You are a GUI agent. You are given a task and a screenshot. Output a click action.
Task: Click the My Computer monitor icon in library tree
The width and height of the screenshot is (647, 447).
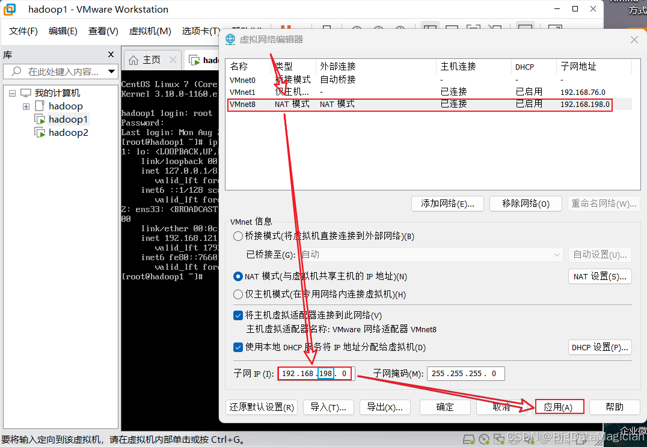(x=26, y=93)
